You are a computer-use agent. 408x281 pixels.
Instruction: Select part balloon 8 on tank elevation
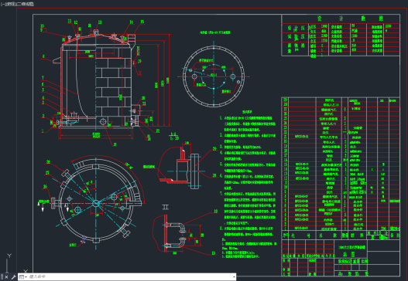tap(43, 56)
